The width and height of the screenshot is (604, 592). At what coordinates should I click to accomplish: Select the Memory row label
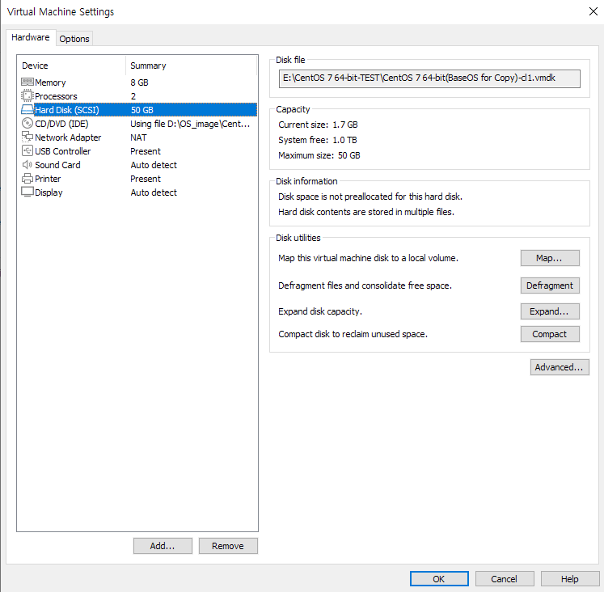(x=50, y=82)
